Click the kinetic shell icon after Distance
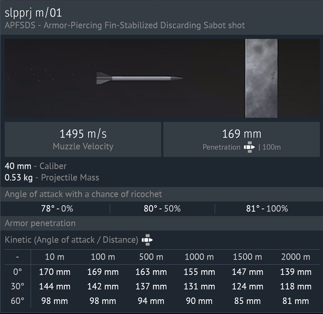 pyautogui.click(x=147, y=240)
